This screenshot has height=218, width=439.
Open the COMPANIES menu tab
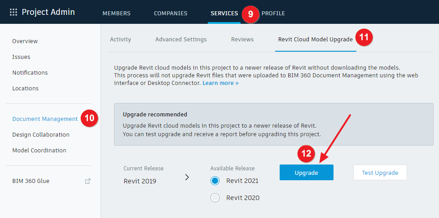point(171,13)
